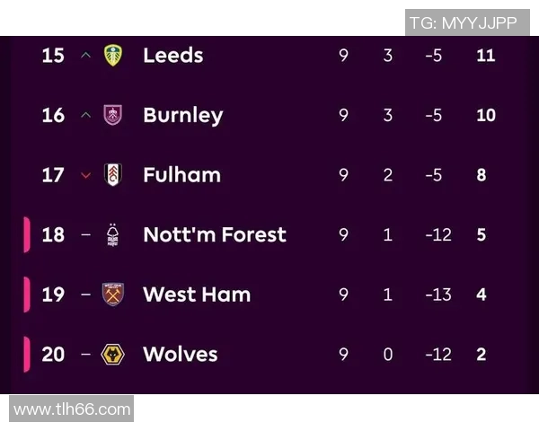This screenshot has height=431, width=539.
Task: Click the Wolves club crest icon
Action: (112, 354)
